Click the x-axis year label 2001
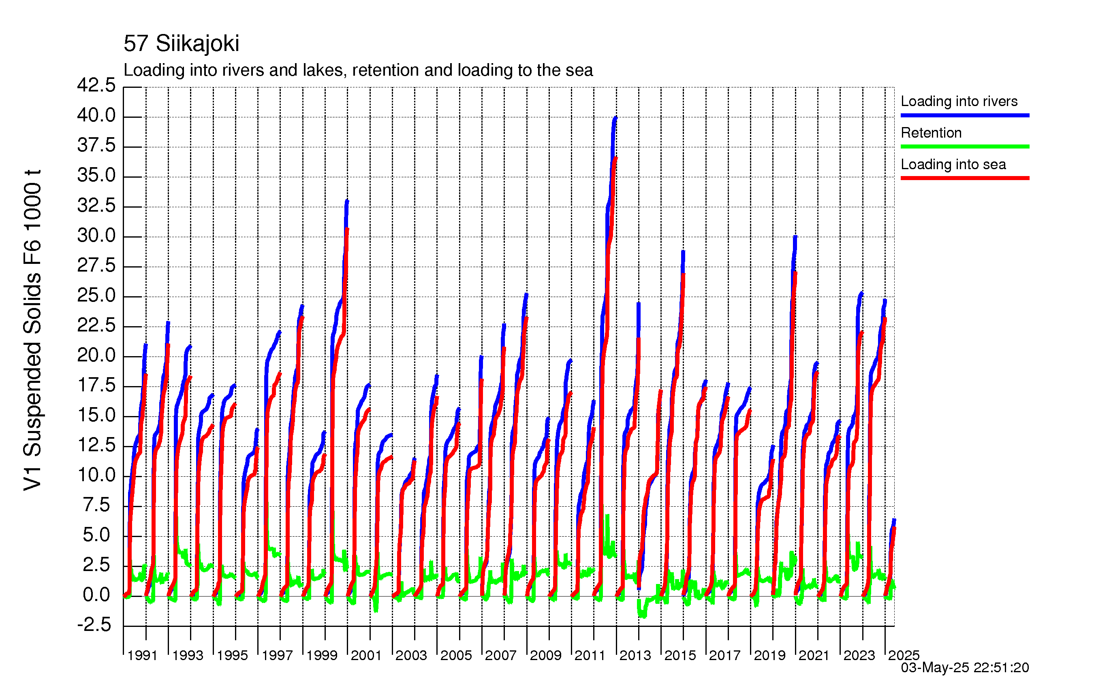The image size is (1094, 688). pos(366,656)
